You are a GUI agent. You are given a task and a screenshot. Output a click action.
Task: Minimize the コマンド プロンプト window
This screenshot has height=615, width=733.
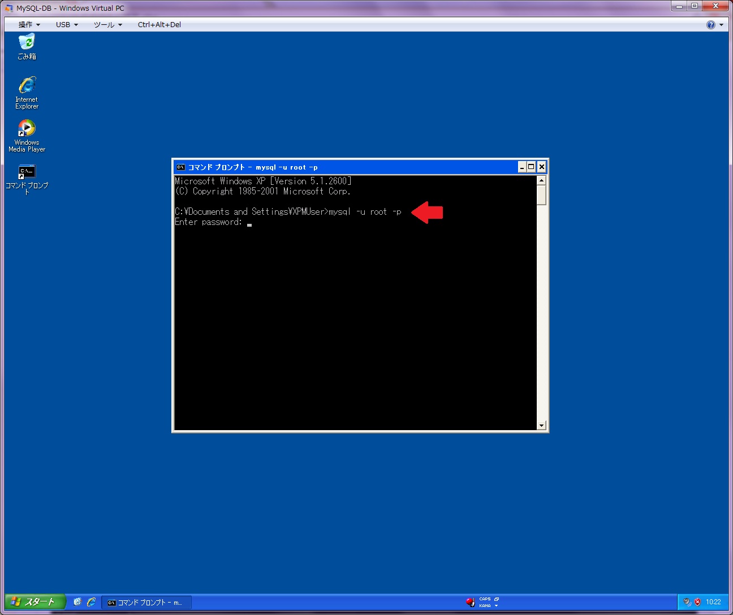click(x=522, y=167)
